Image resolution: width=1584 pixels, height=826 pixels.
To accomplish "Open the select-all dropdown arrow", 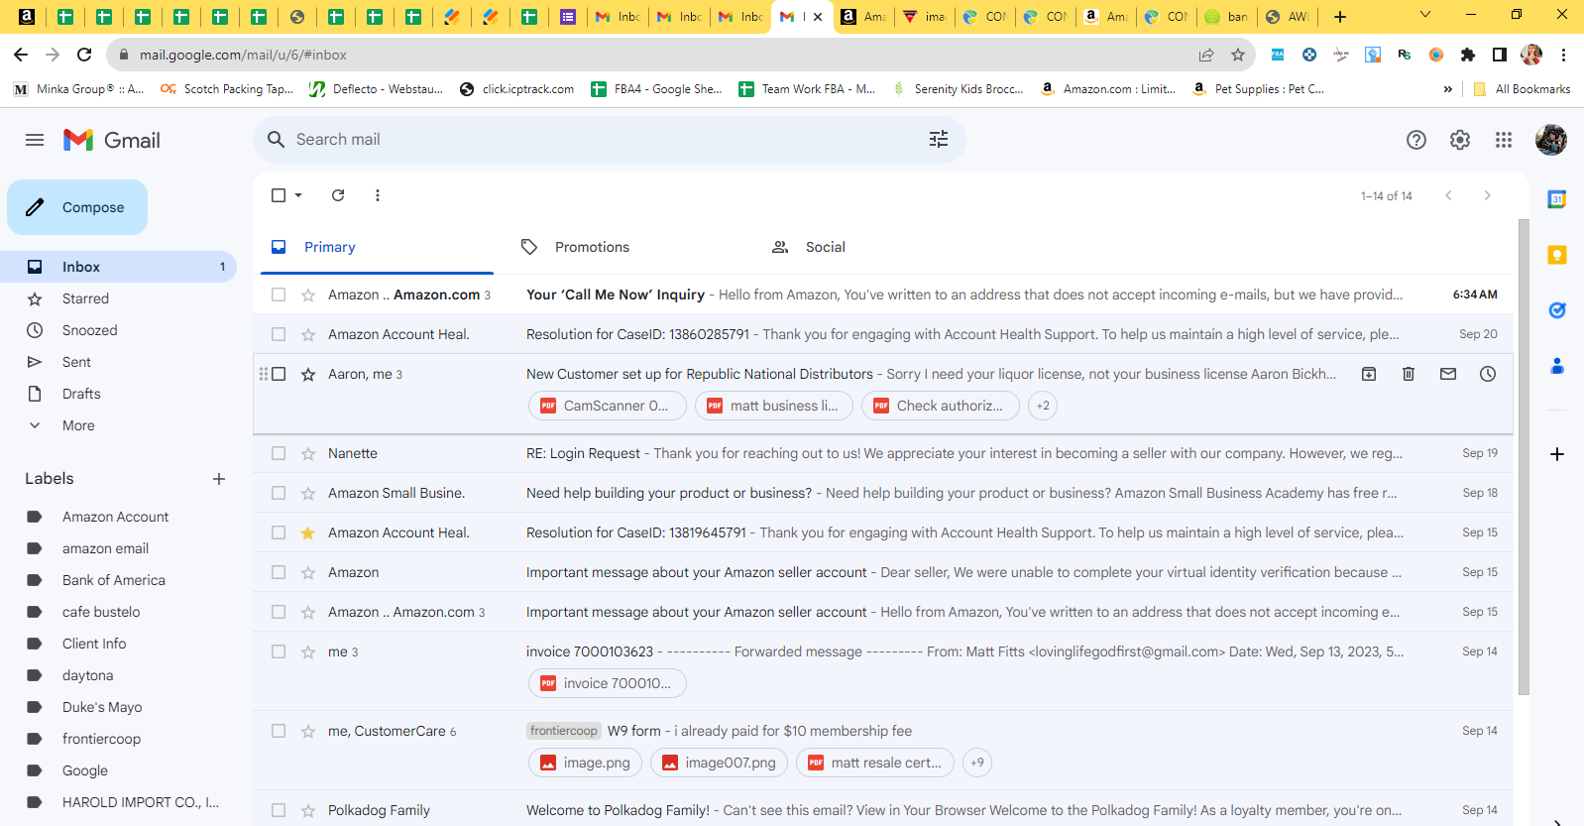I will [298, 195].
